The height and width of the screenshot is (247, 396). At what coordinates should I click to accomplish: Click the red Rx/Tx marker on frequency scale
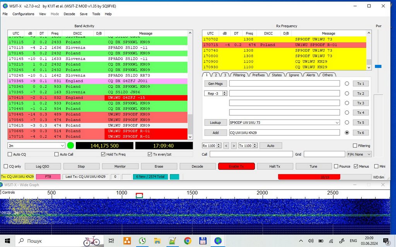point(139,195)
